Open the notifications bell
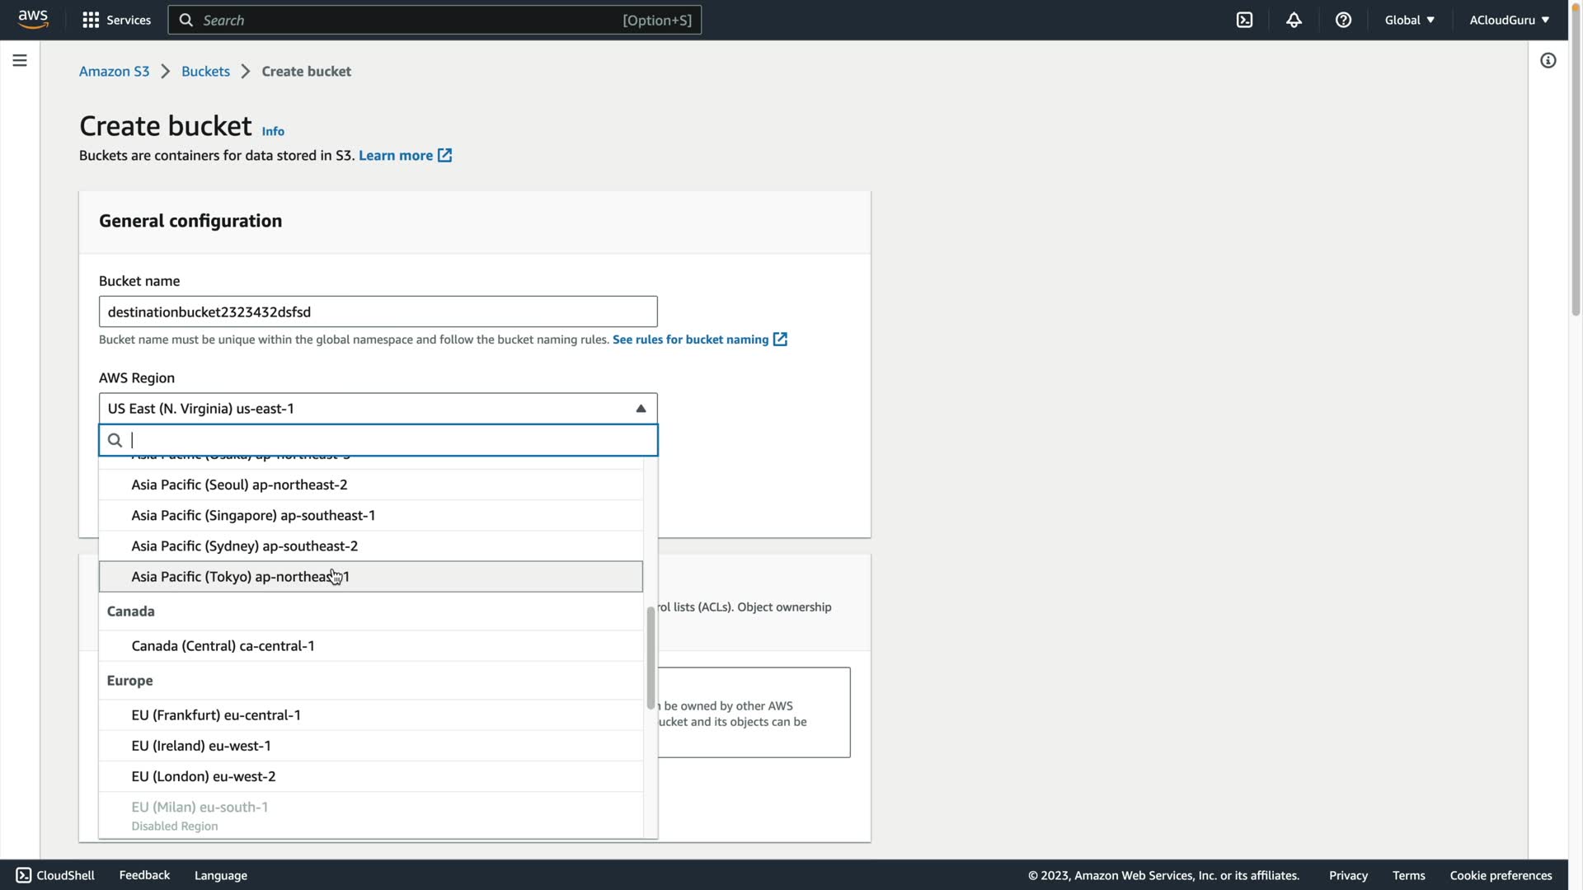Viewport: 1583px width, 890px height. pos(1294,20)
